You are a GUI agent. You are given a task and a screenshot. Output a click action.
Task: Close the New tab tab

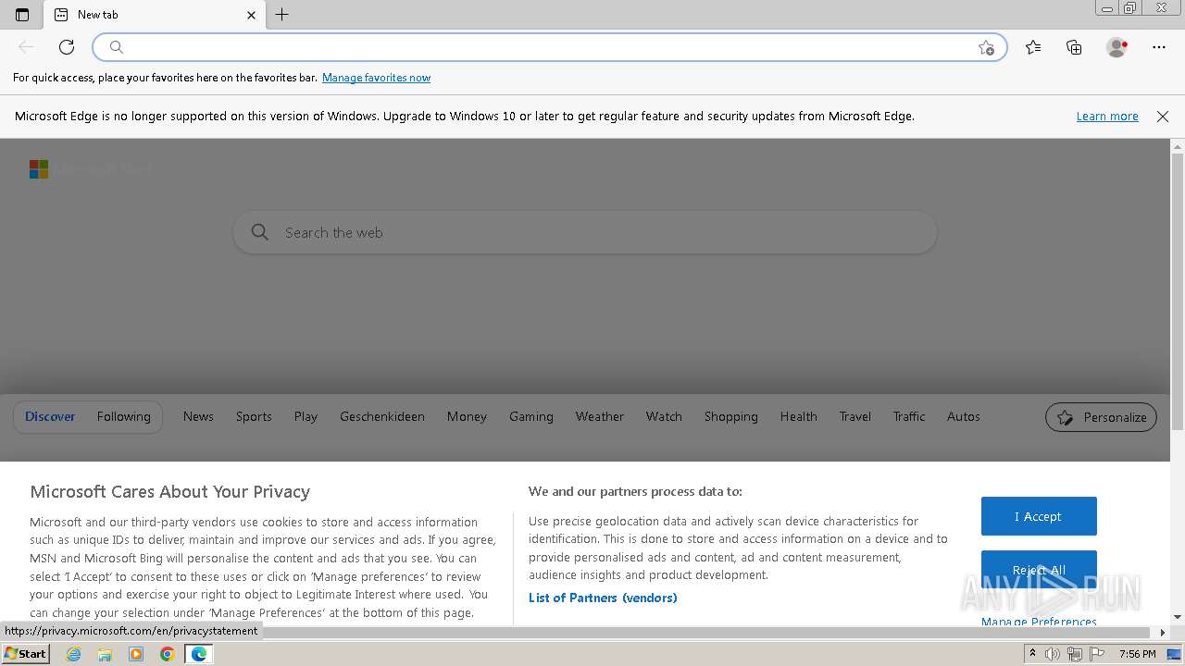pos(251,15)
